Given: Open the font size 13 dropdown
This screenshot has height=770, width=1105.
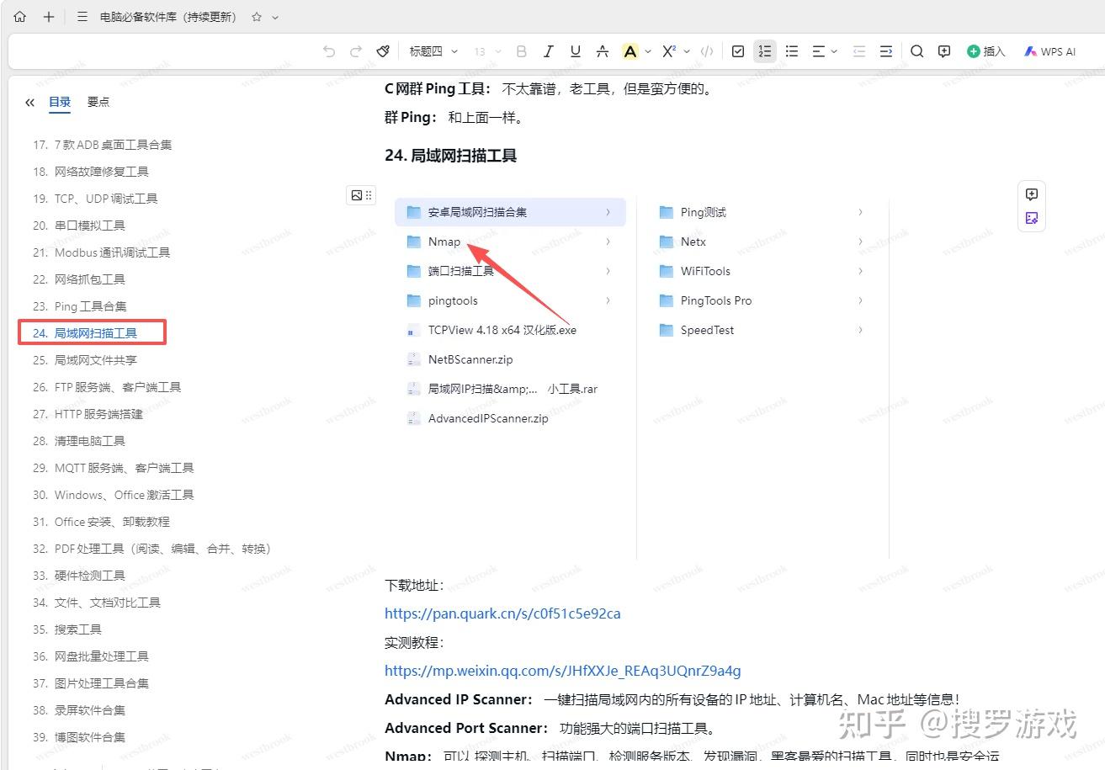Looking at the screenshot, I should pos(488,51).
